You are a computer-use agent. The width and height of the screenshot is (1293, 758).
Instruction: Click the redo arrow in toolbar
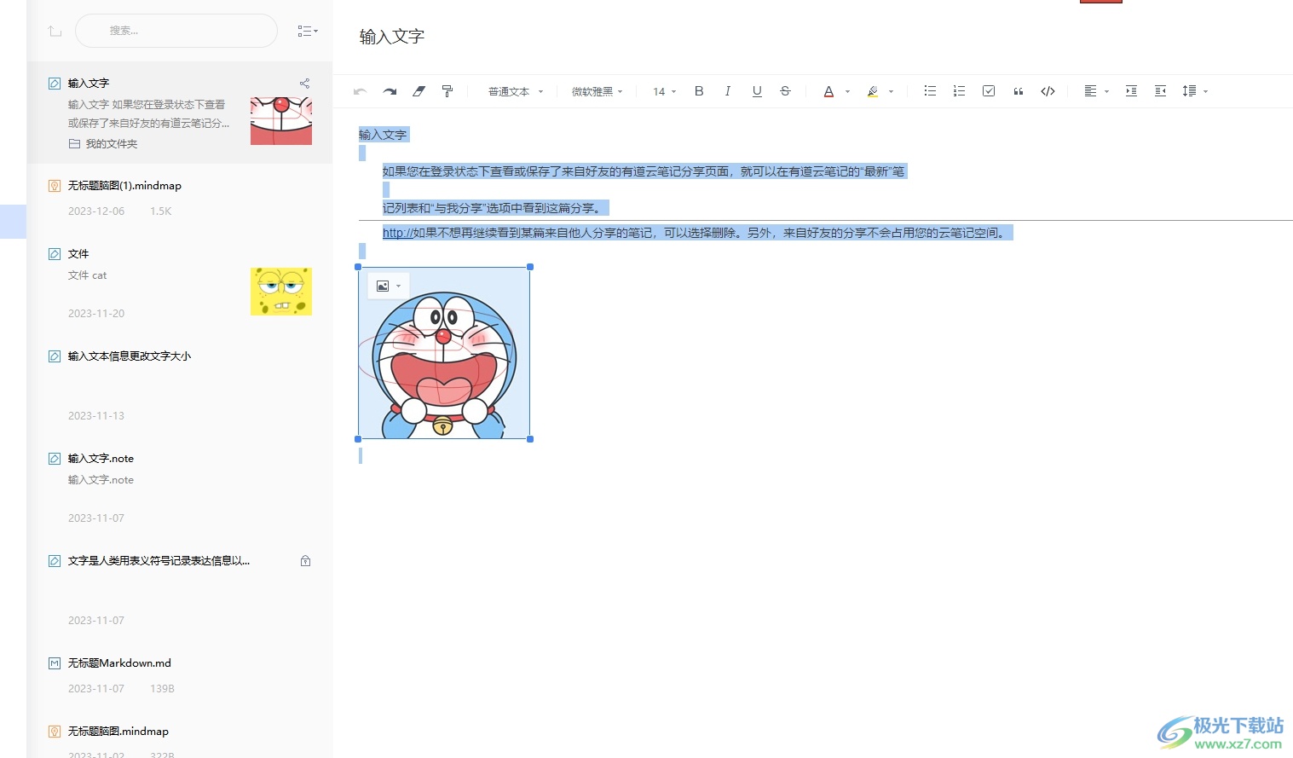pos(390,91)
